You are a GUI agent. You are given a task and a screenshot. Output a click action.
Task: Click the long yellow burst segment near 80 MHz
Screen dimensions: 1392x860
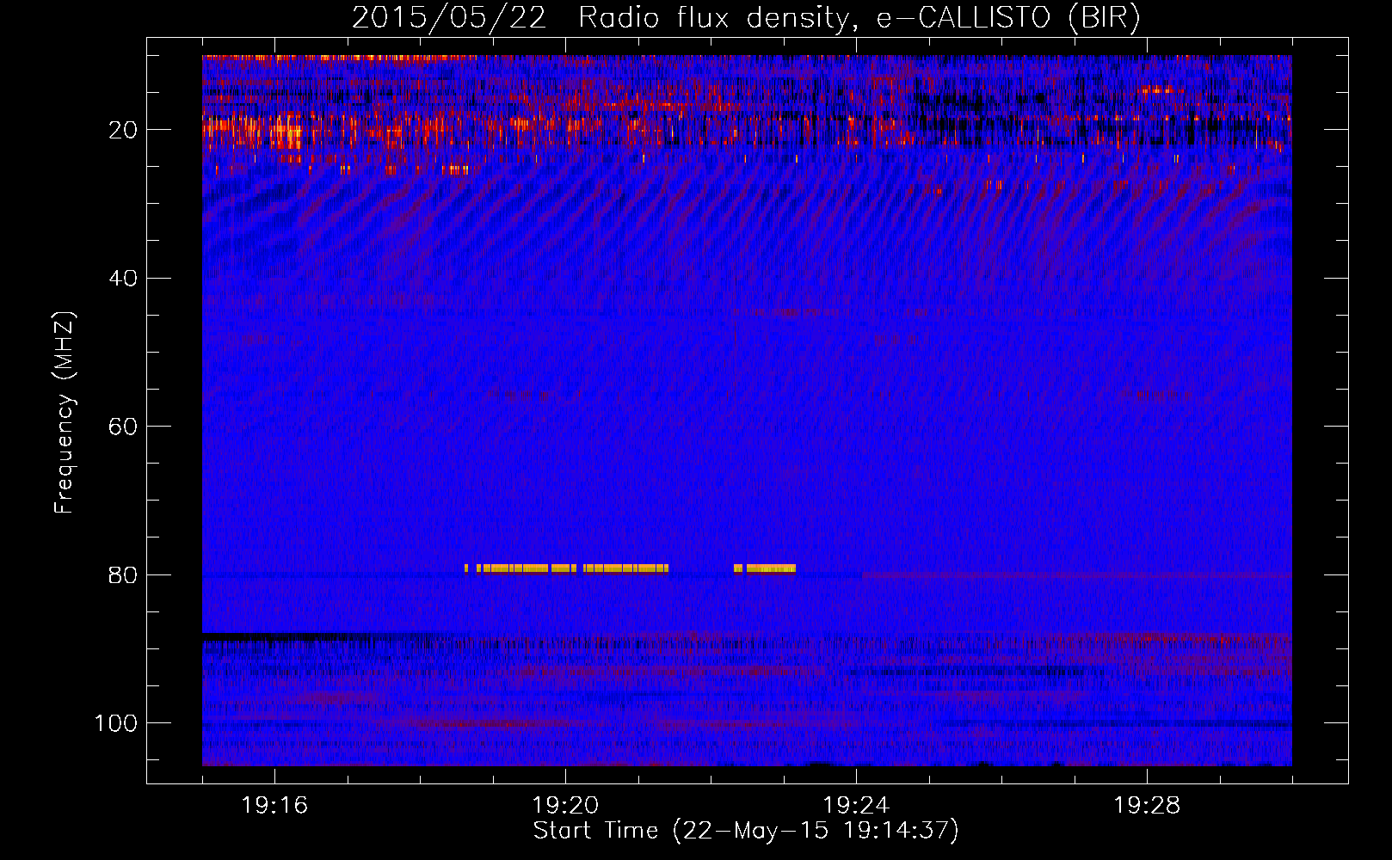[x=567, y=568]
